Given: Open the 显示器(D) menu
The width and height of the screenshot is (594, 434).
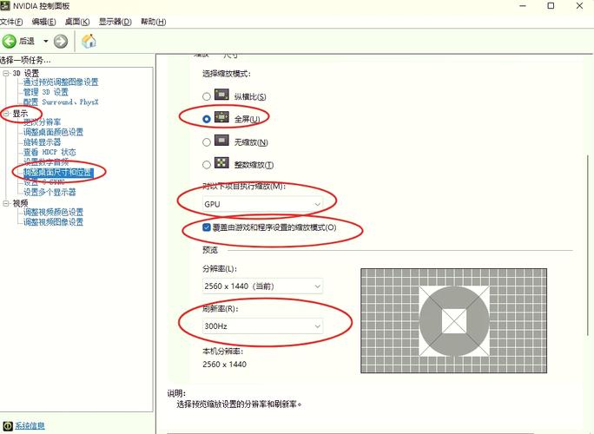Looking at the screenshot, I should click(x=115, y=22).
